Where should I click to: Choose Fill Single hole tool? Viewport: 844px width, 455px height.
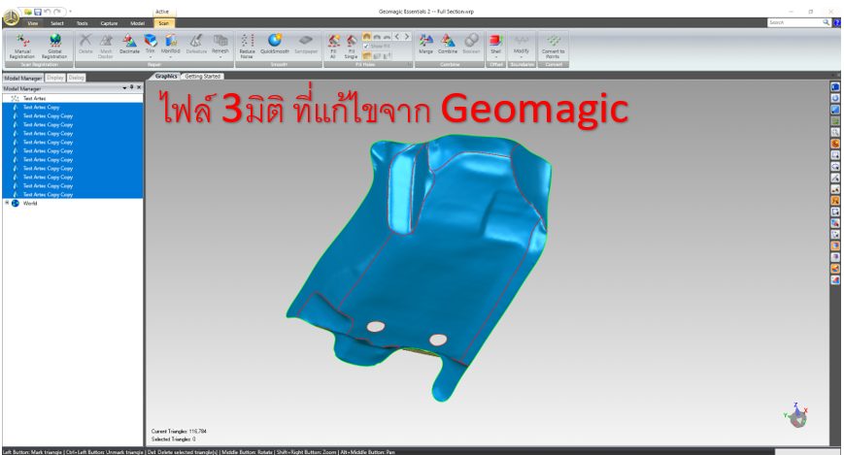coord(351,47)
